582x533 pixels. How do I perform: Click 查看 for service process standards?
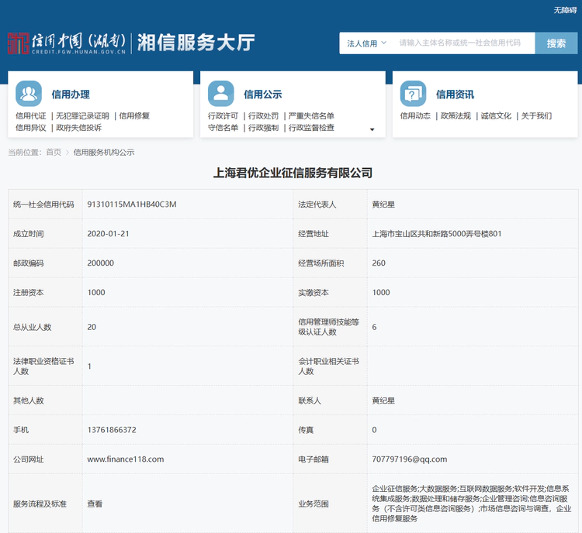(95, 504)
